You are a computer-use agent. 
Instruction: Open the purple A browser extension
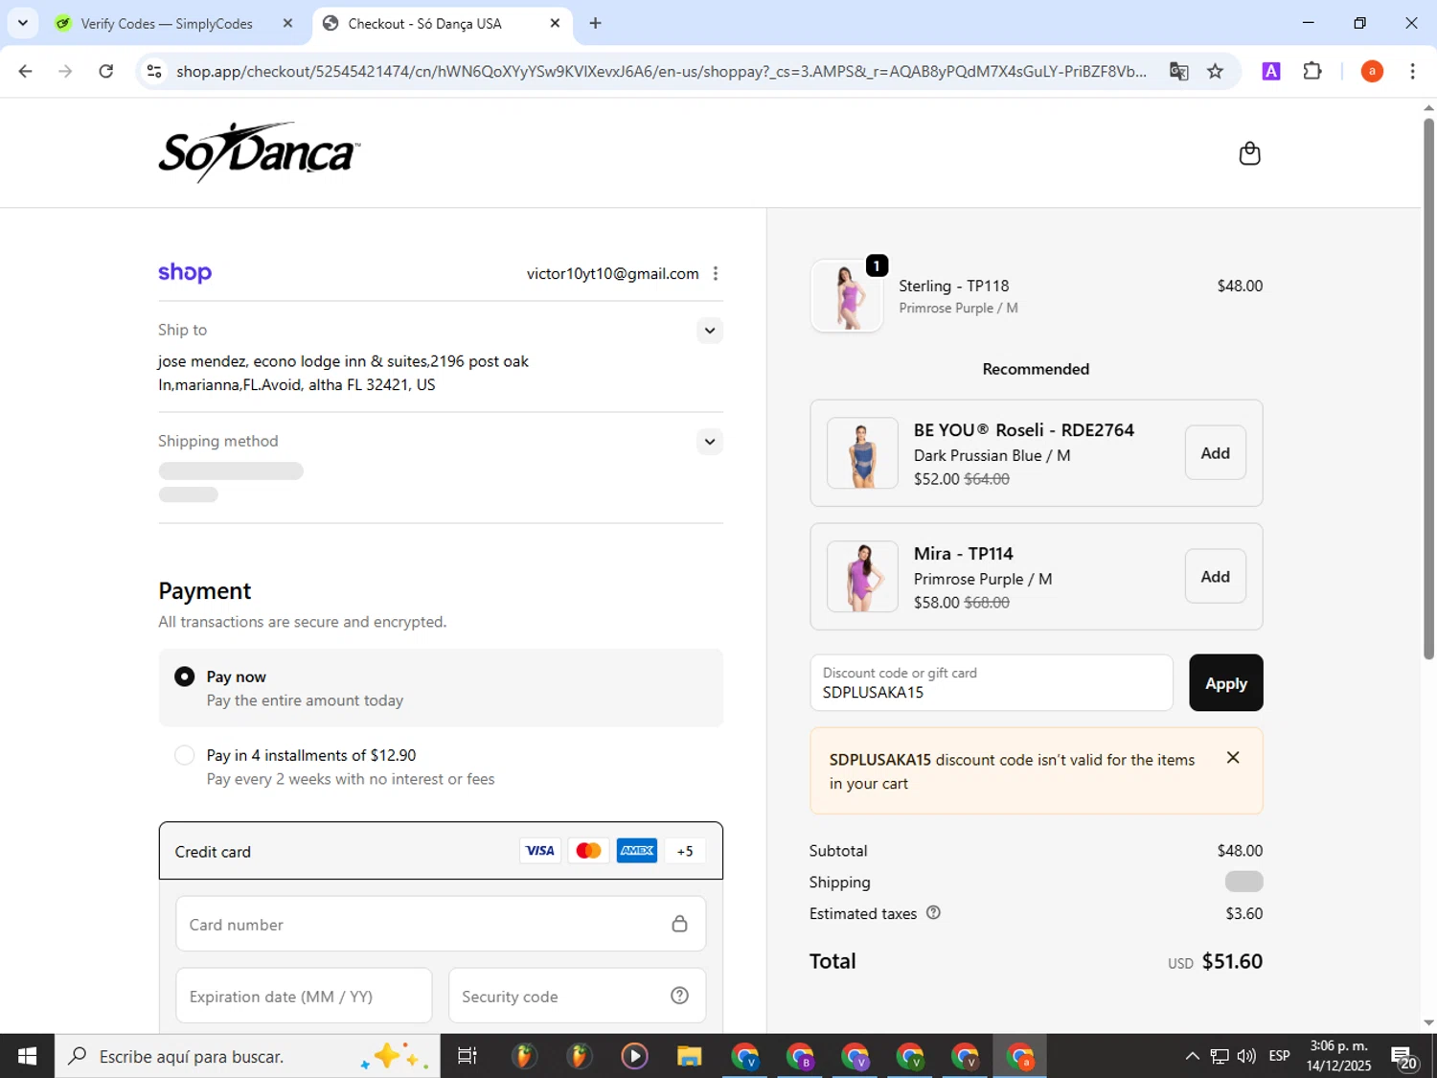(1271, 71)
